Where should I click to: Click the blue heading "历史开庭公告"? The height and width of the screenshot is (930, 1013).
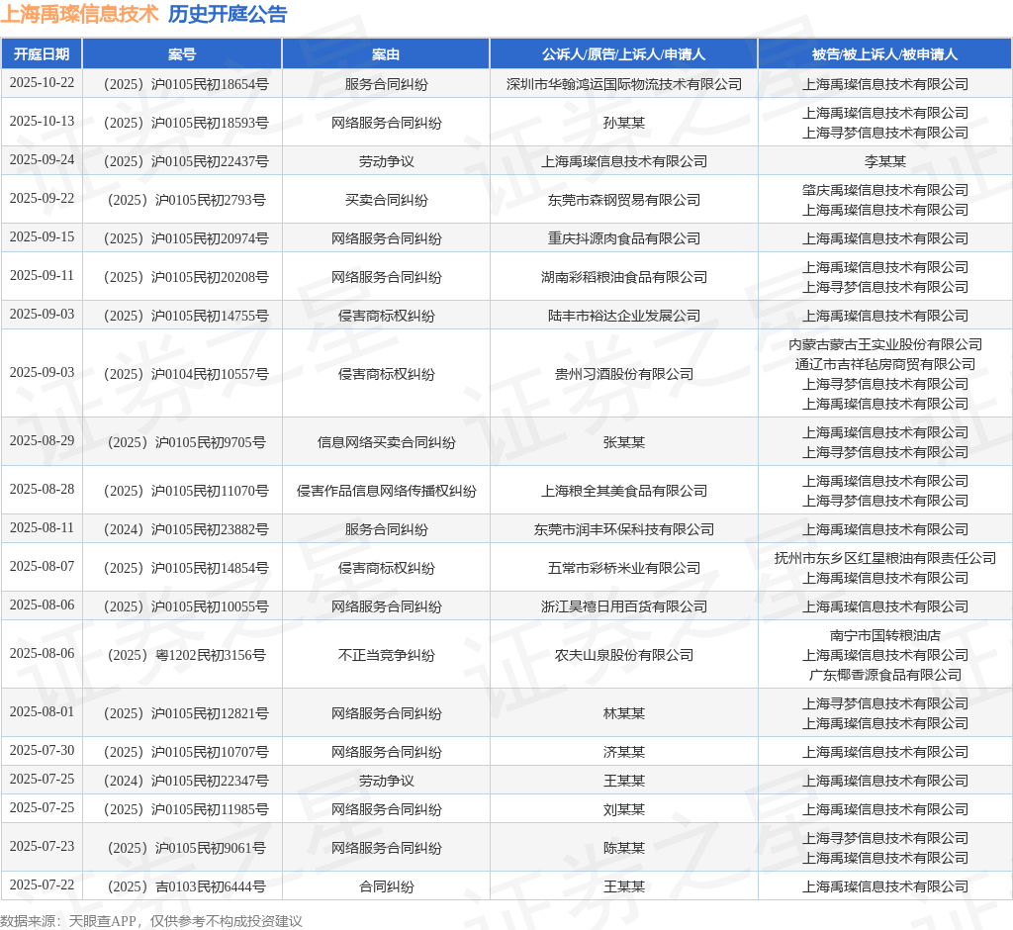click(x=228, y=14)
